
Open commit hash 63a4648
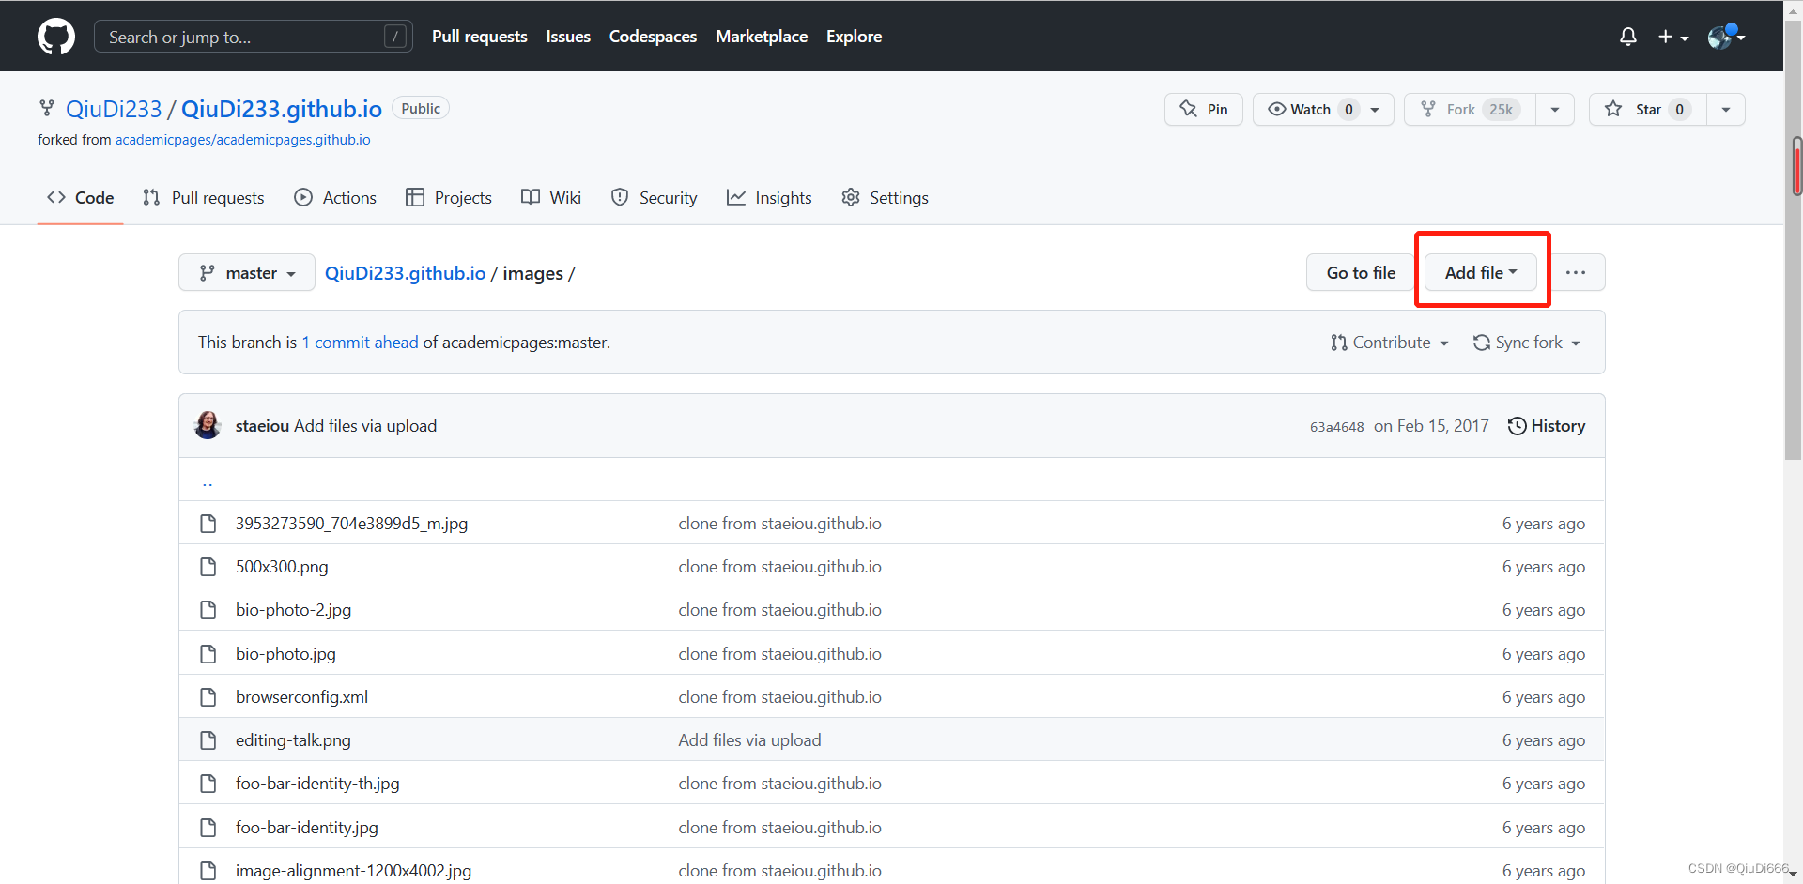pyautogui.click(x=1336, y=427)
